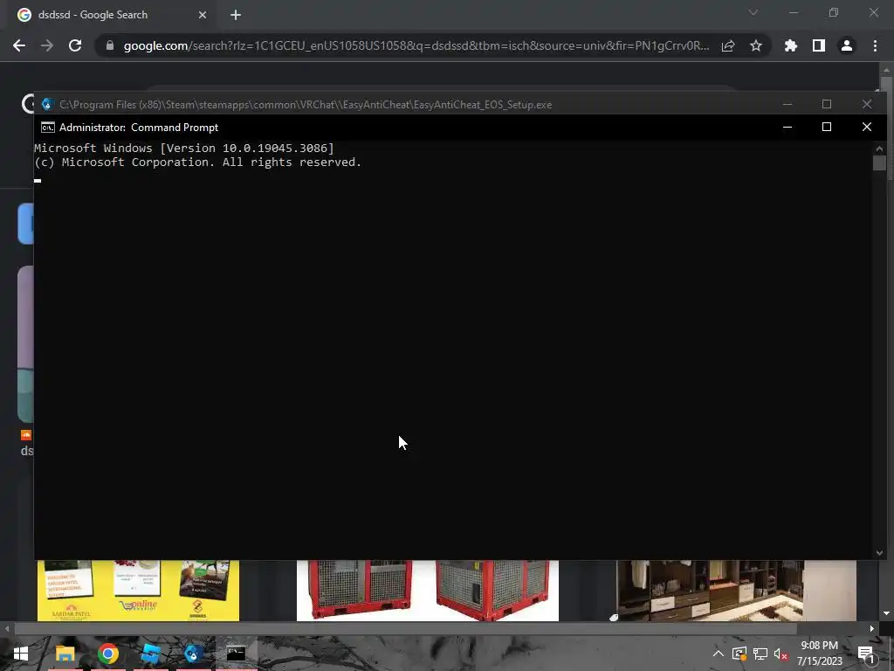Show hidden system tray icons

click(719, 654)
